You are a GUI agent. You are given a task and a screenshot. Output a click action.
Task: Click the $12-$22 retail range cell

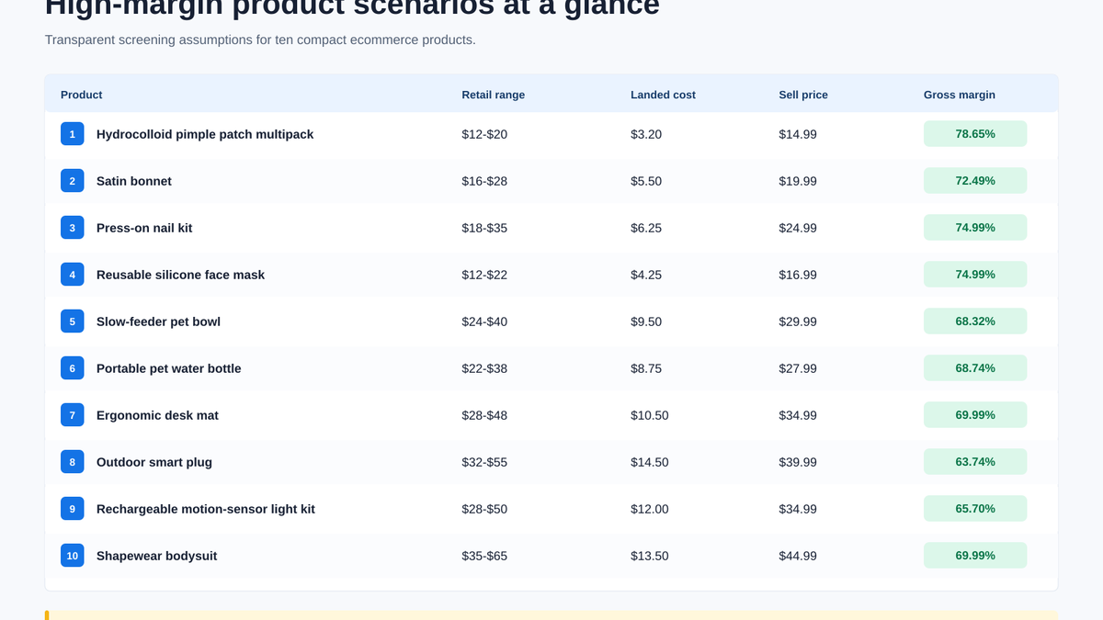click(x=484, y=275)
